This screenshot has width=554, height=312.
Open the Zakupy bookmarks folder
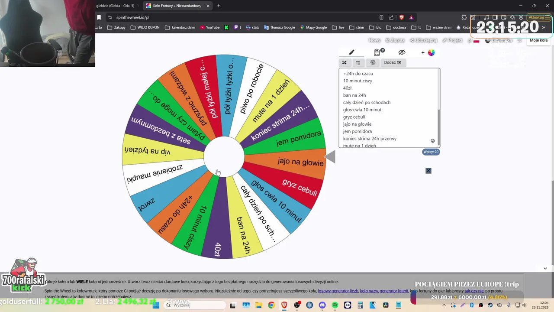[x=116, y=27]
